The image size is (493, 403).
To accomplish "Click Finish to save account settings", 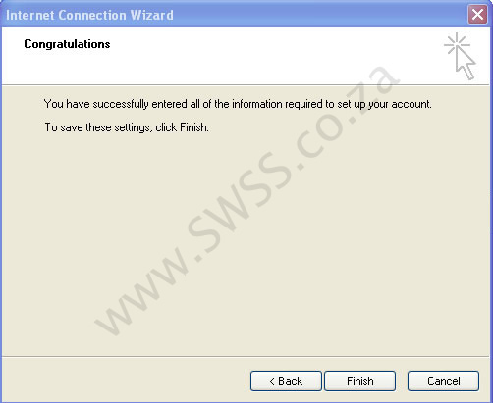I will 359,380.
